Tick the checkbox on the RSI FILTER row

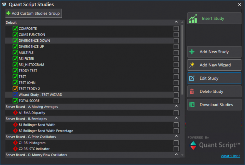(x=176, y=59)
